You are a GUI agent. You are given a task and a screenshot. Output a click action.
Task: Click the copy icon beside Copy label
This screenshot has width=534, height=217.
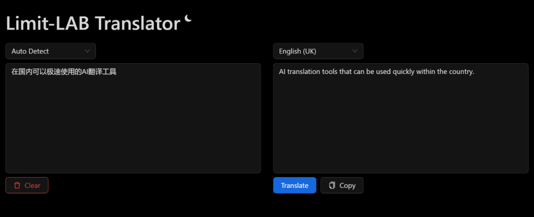(x=332, y=185)
